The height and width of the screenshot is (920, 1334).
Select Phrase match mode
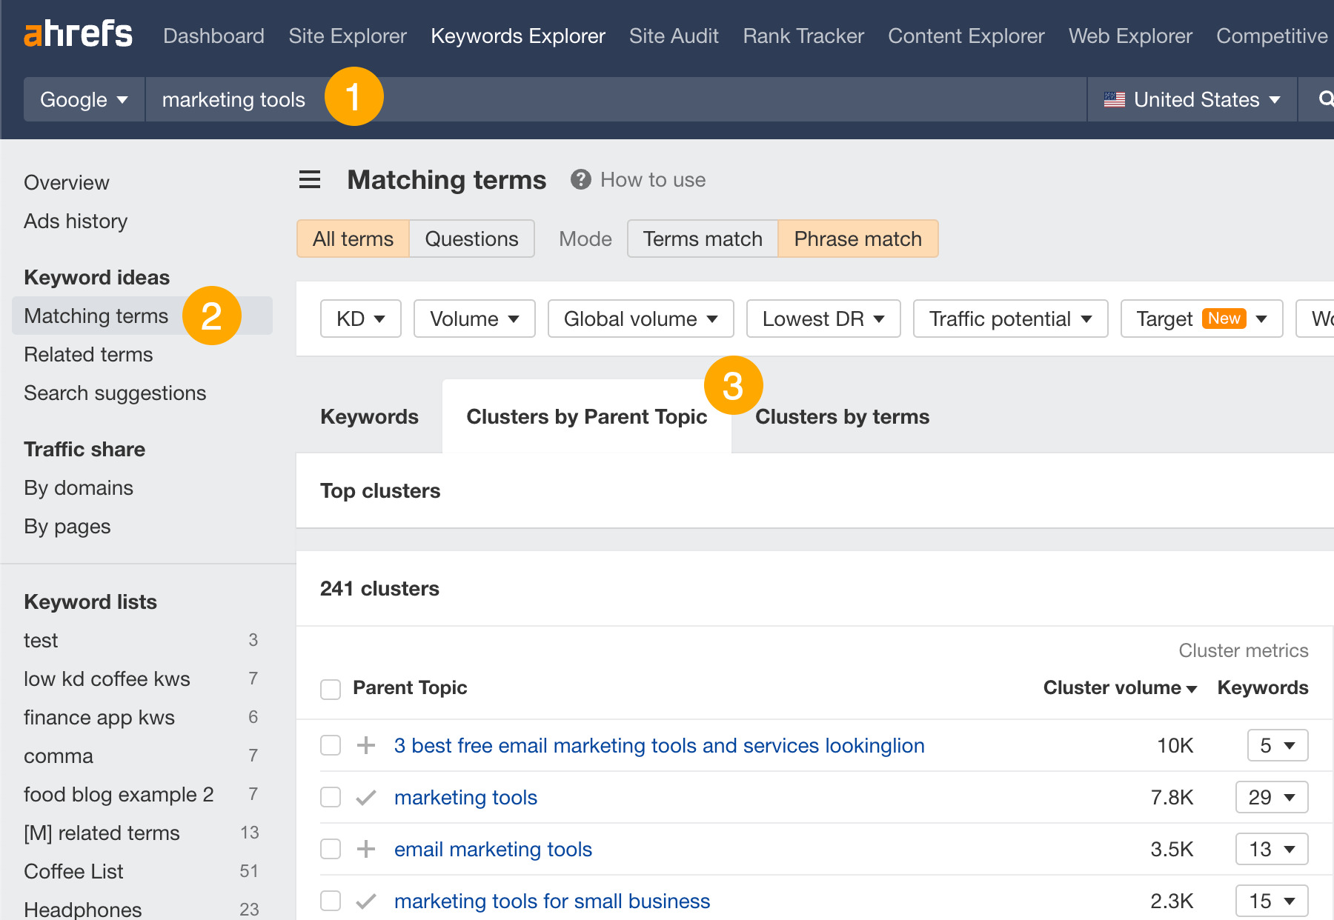coord(857,239)
